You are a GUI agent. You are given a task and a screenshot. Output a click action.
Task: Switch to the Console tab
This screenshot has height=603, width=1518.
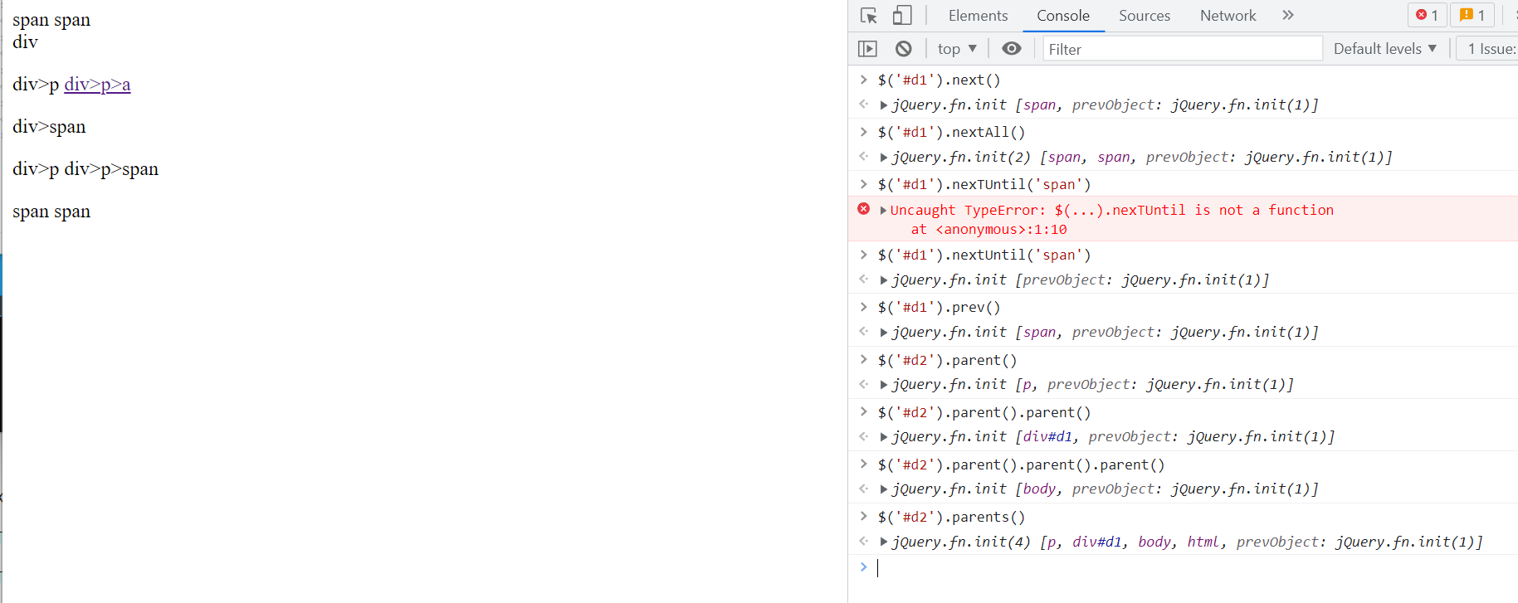pyautogui.click(x=1063, y=16)
